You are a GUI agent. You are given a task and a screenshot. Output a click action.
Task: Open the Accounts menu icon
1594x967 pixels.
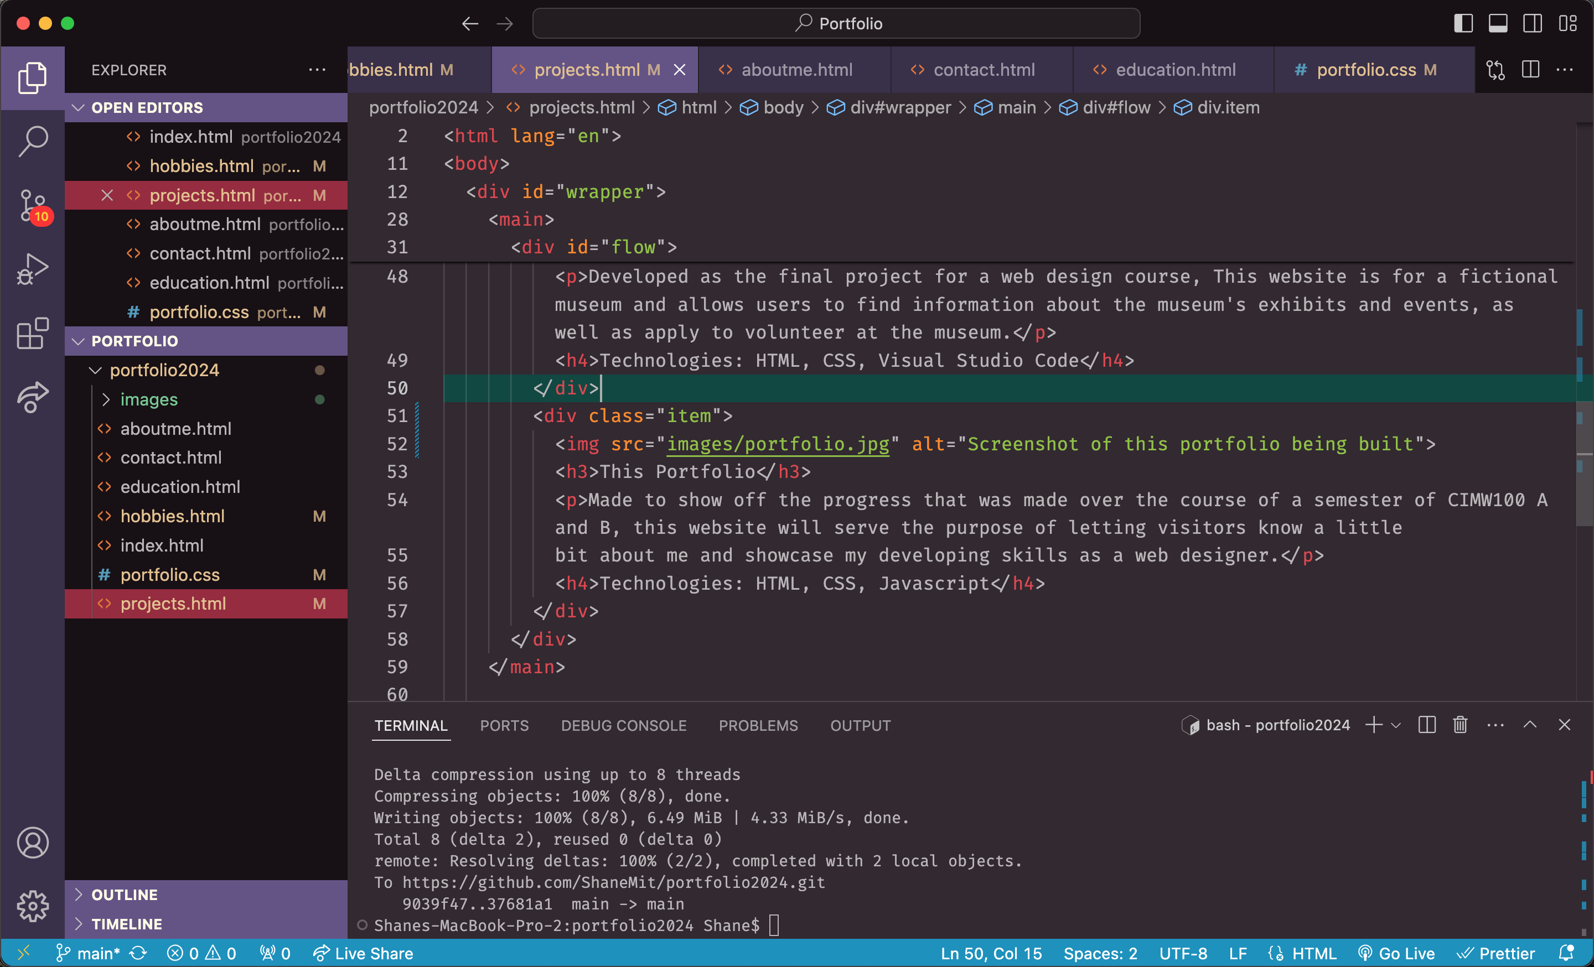pyautogui.click(x=32, y=843)
